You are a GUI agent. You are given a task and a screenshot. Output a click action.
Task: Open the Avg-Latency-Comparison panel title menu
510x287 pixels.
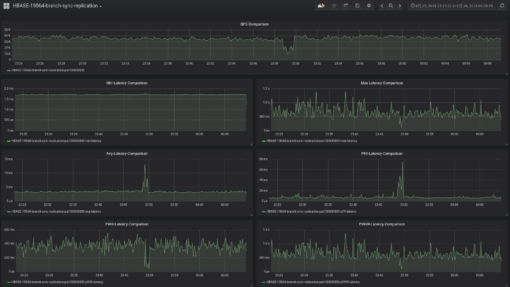pos(127,154)
